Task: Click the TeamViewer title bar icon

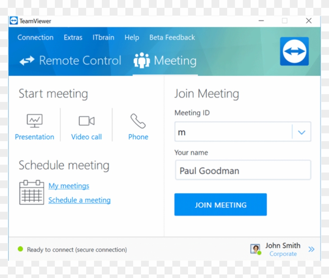Action: (14, 21)
